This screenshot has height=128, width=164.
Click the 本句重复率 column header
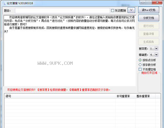click(x=125, y=96)
